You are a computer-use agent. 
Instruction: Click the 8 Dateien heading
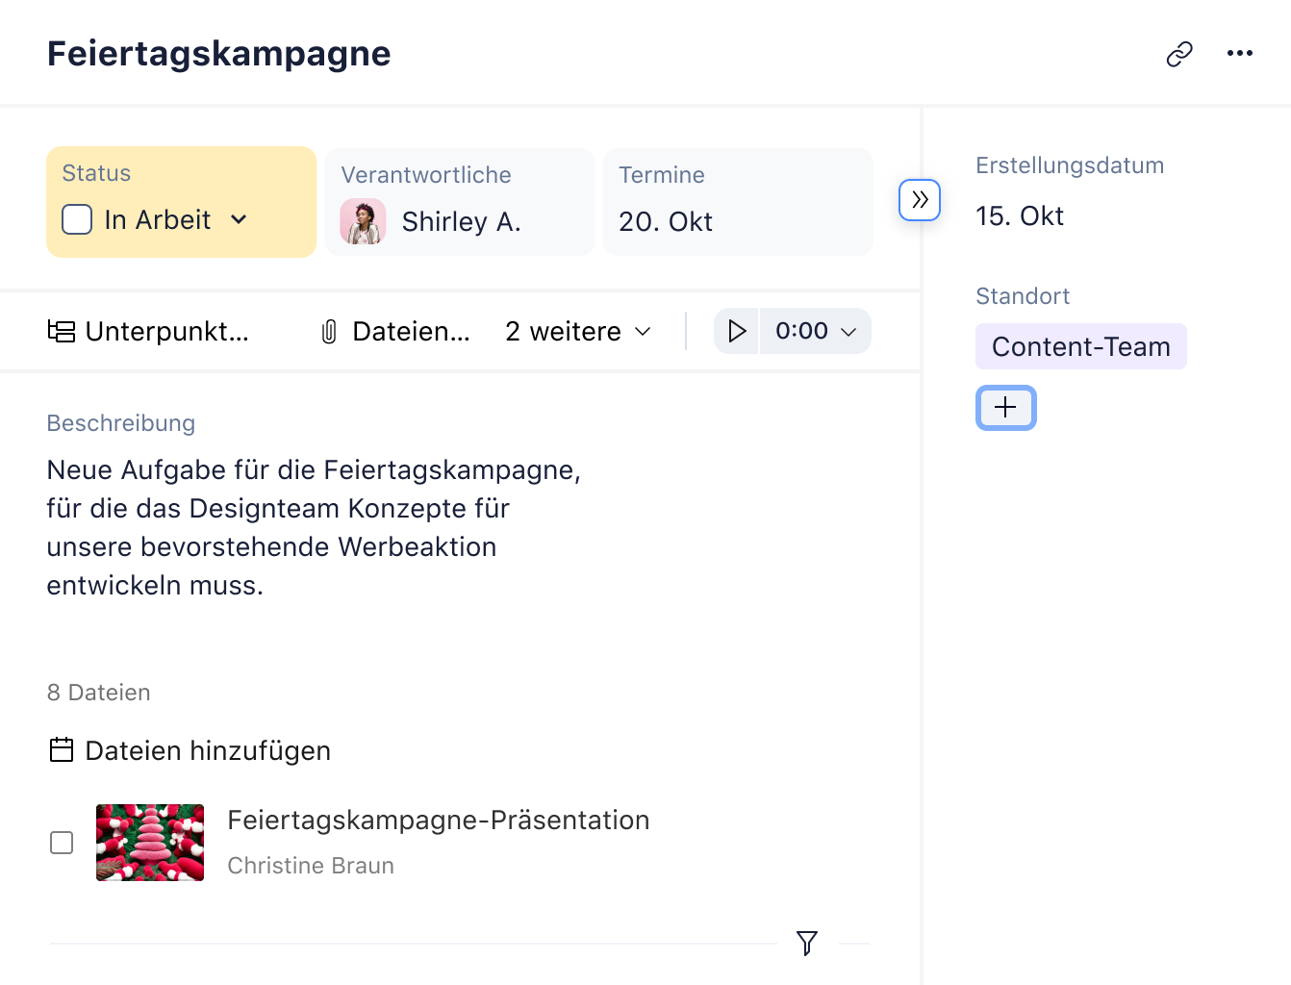click(x=99, y=693)
